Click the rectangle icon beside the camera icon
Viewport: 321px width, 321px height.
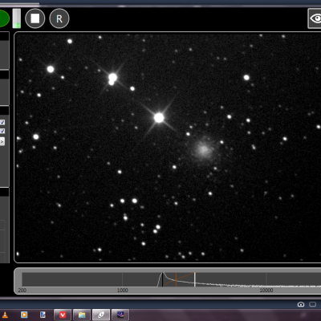coord(312,304)
